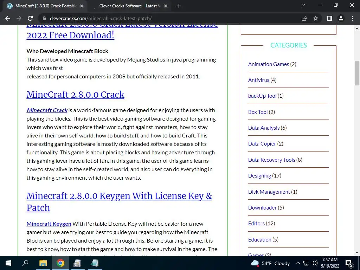The width and height of the screenshot is (360, 270).
Task: Click the Chrome taskbar icon
Action: tap(60, 263)
